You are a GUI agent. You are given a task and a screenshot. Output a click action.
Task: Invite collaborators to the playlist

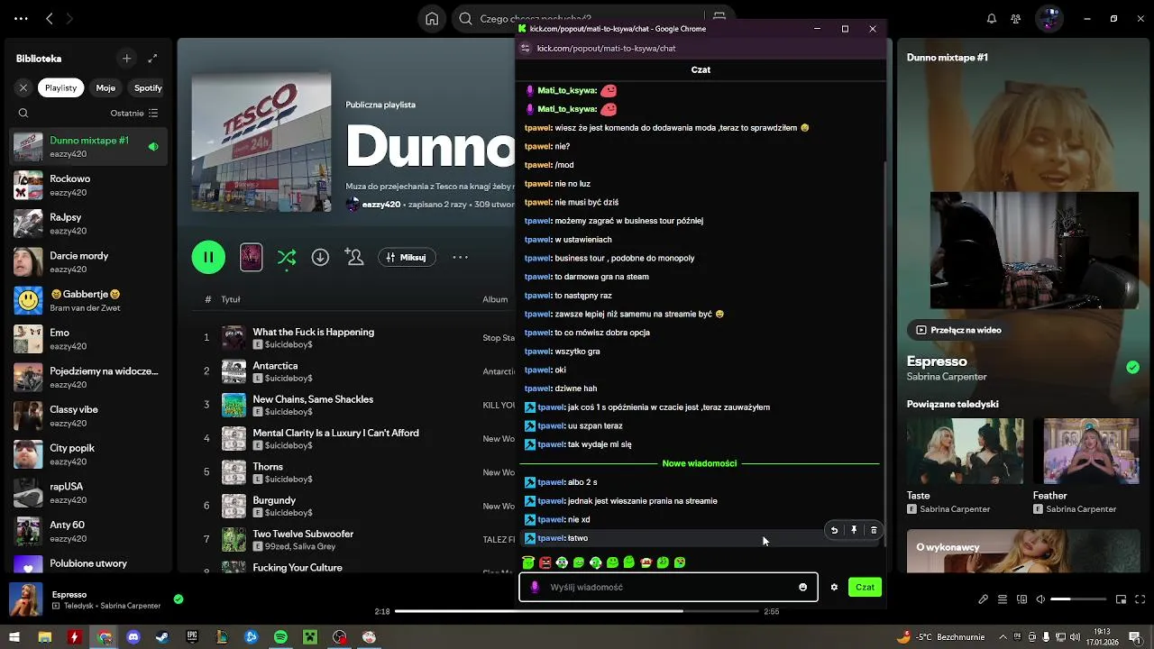[x=354, y=258]
